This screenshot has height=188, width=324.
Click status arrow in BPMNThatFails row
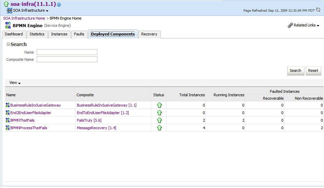pyautogui.click(x=159, y=120)
